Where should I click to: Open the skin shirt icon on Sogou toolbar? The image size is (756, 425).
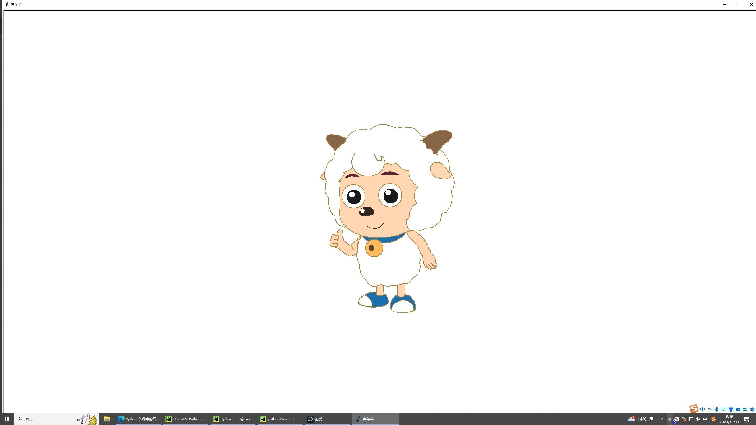coord(731,409)
